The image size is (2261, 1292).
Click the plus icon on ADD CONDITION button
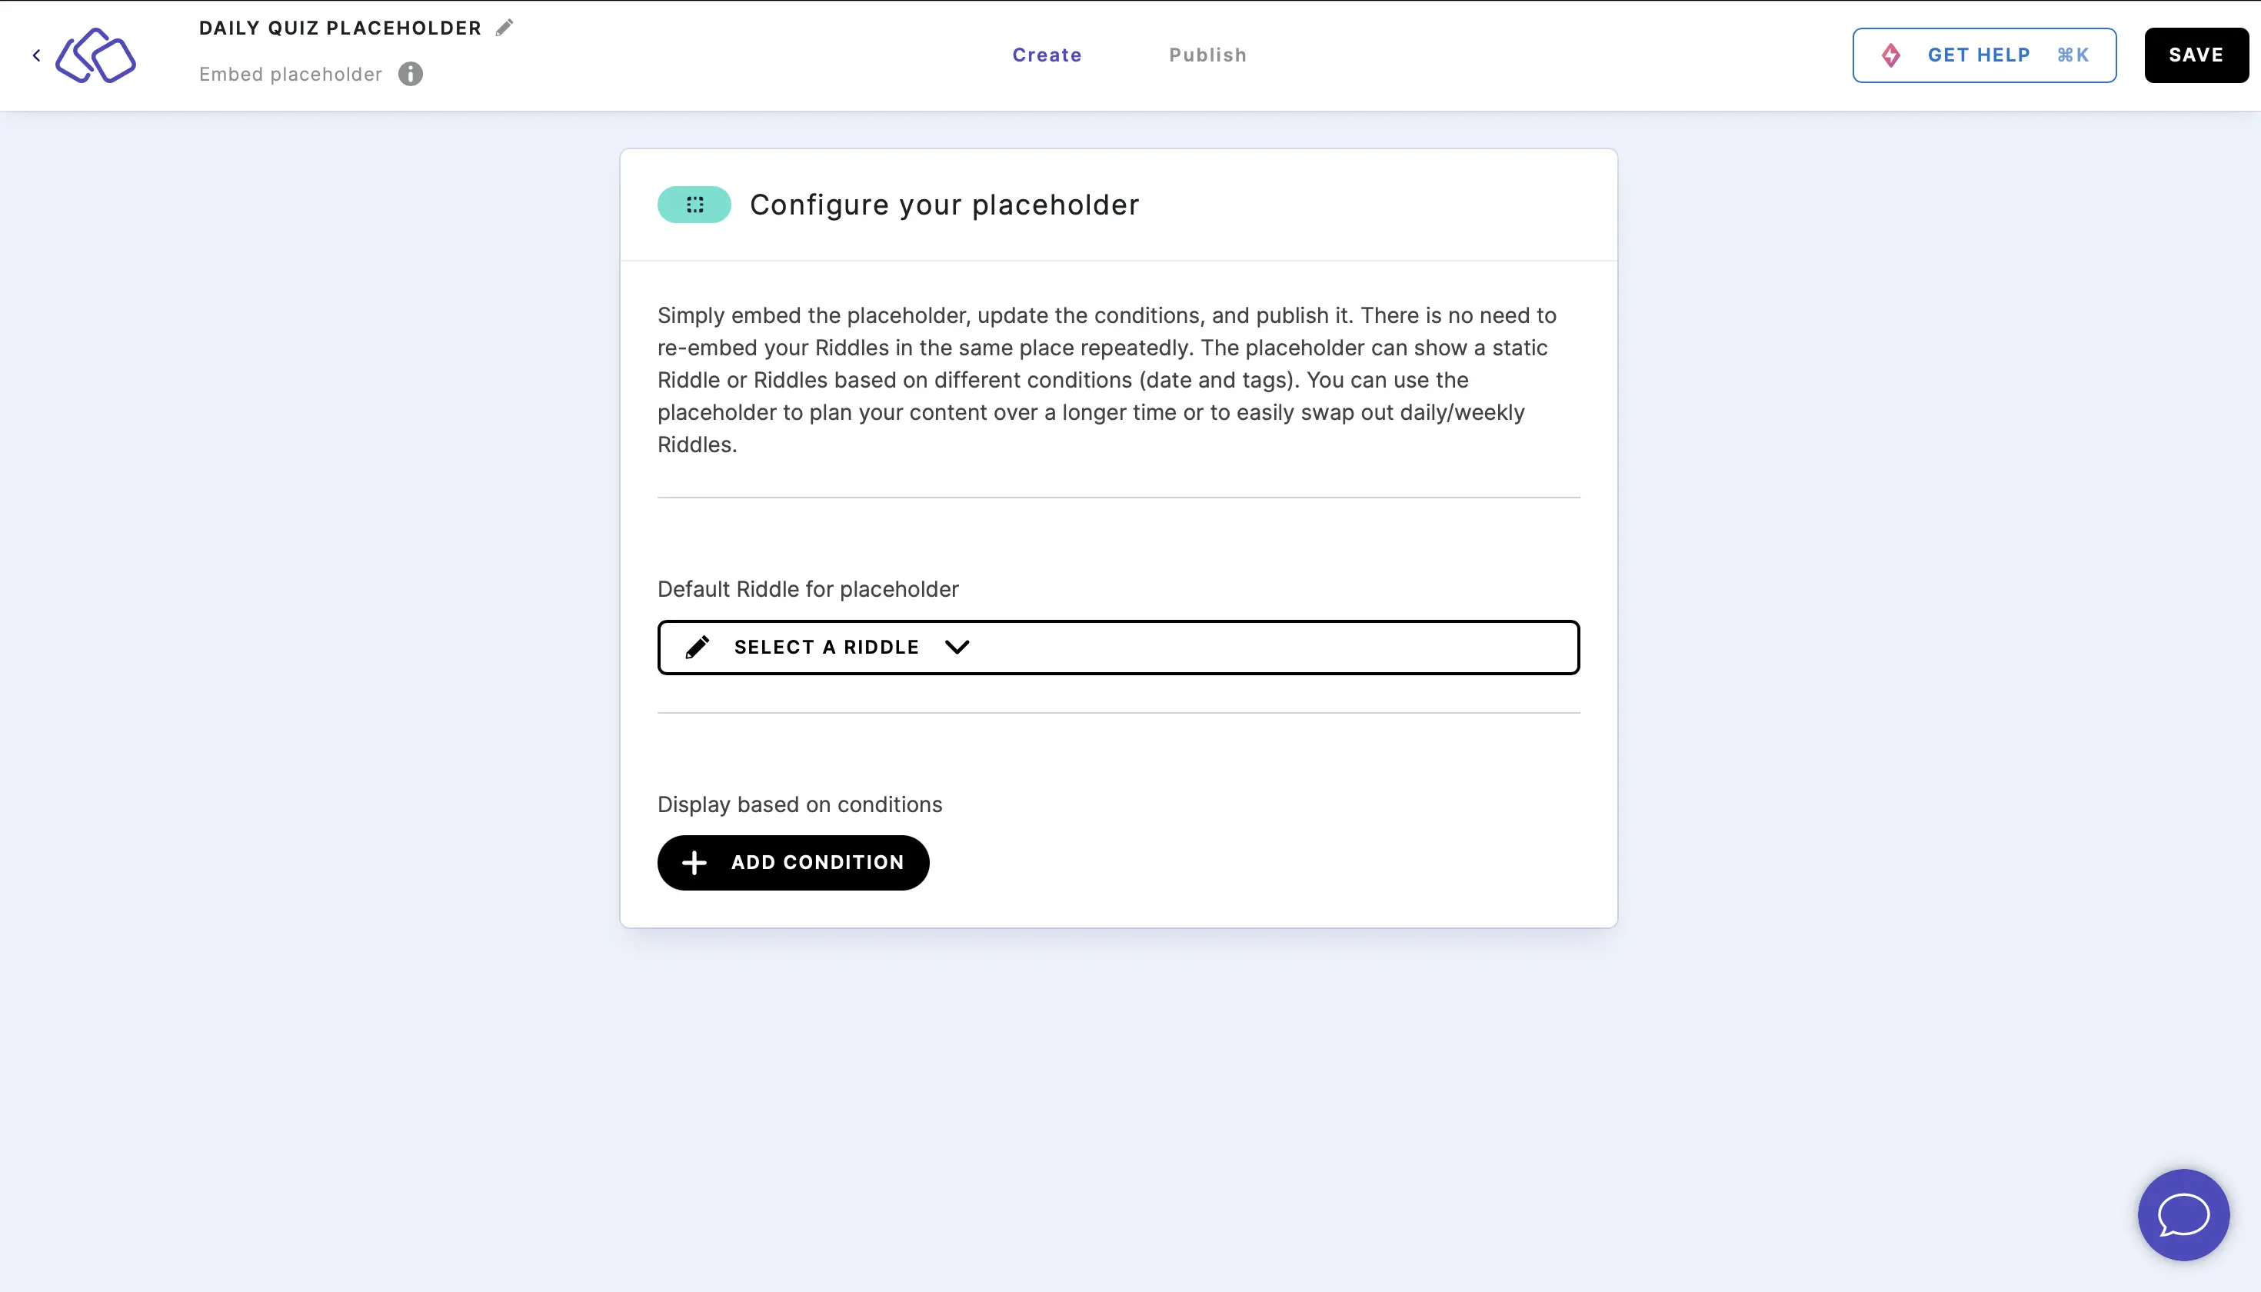point(696,862)
